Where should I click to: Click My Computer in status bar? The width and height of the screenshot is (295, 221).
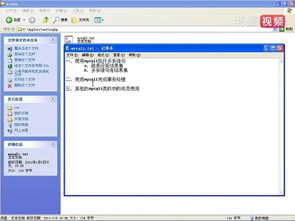coord(259,218)
